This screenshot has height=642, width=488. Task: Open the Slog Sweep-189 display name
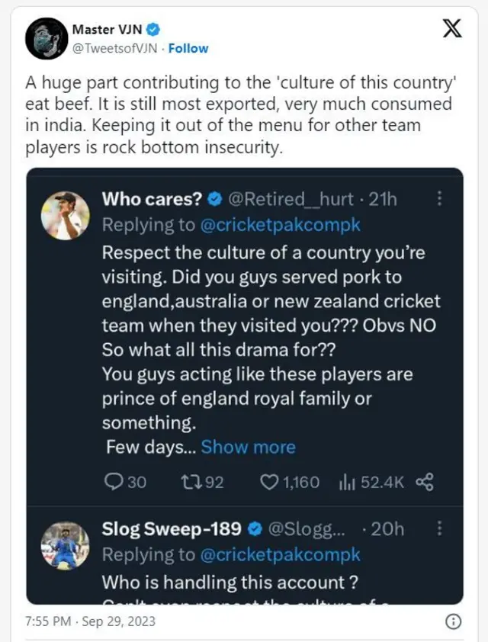(172, 529)
